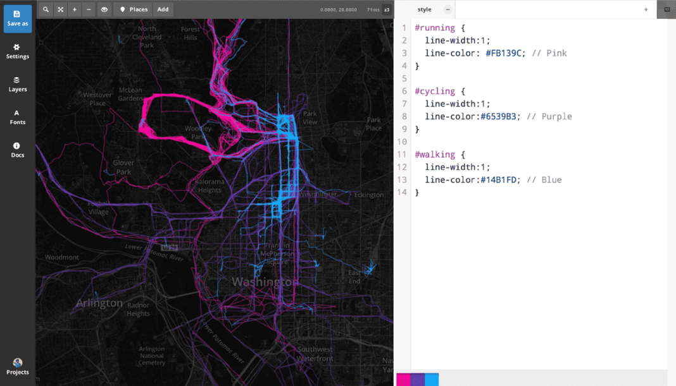Open the Docs panel
Screen dimensions: 676x386
click(17, 150)
